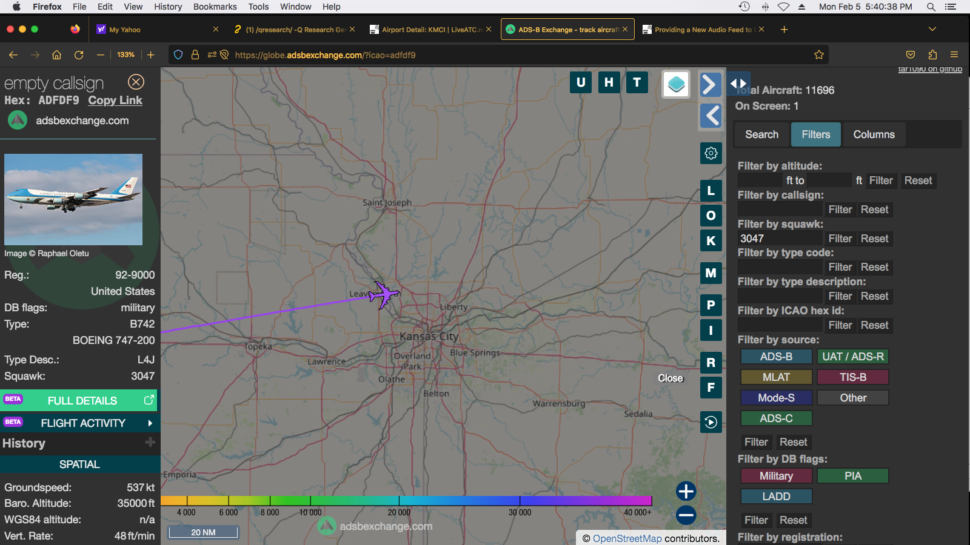
Task: Click the altitude color legend bar
Action: tap(406, 501)
